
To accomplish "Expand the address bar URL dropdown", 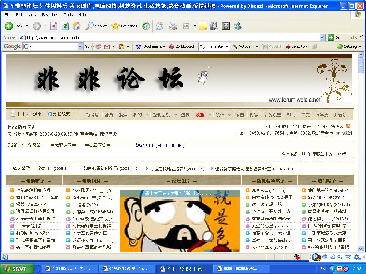I will coord(322,37).
